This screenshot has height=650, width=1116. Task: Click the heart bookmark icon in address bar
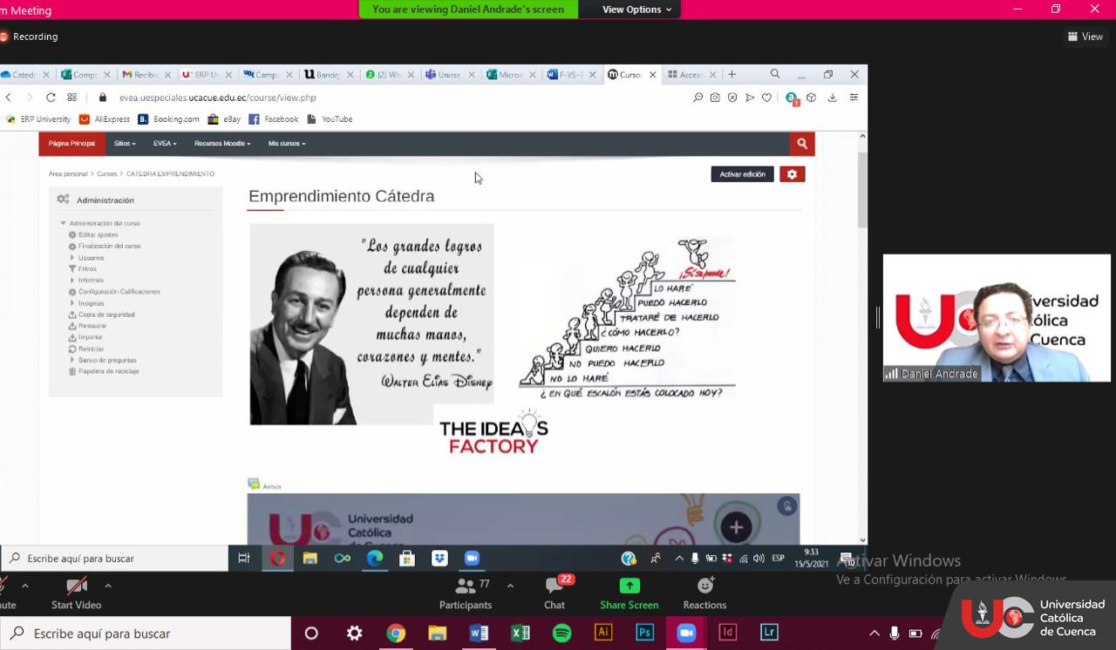(x=767, y=98)
